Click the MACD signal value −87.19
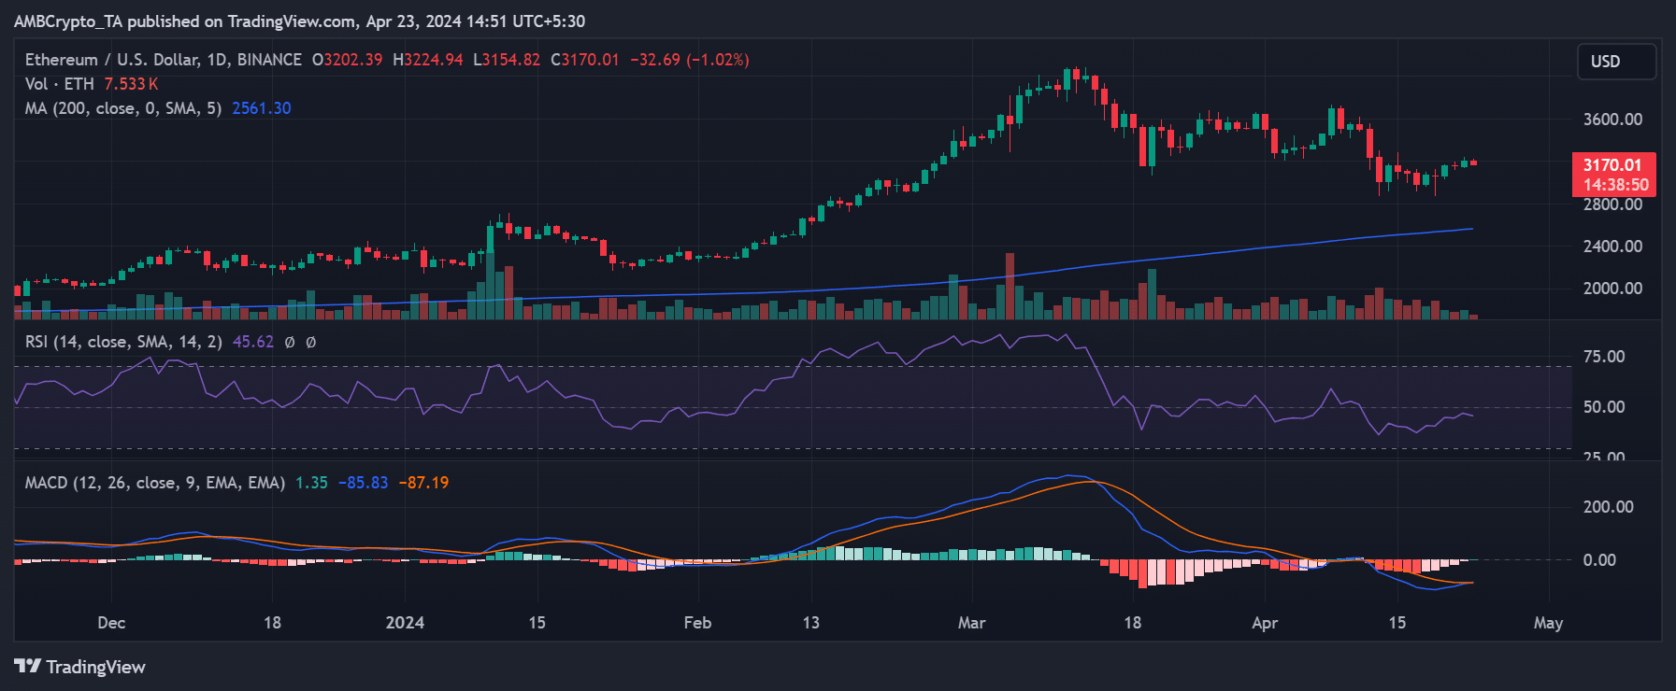The width and height of the screenshot is (1676, 691). tap(423, 483)
